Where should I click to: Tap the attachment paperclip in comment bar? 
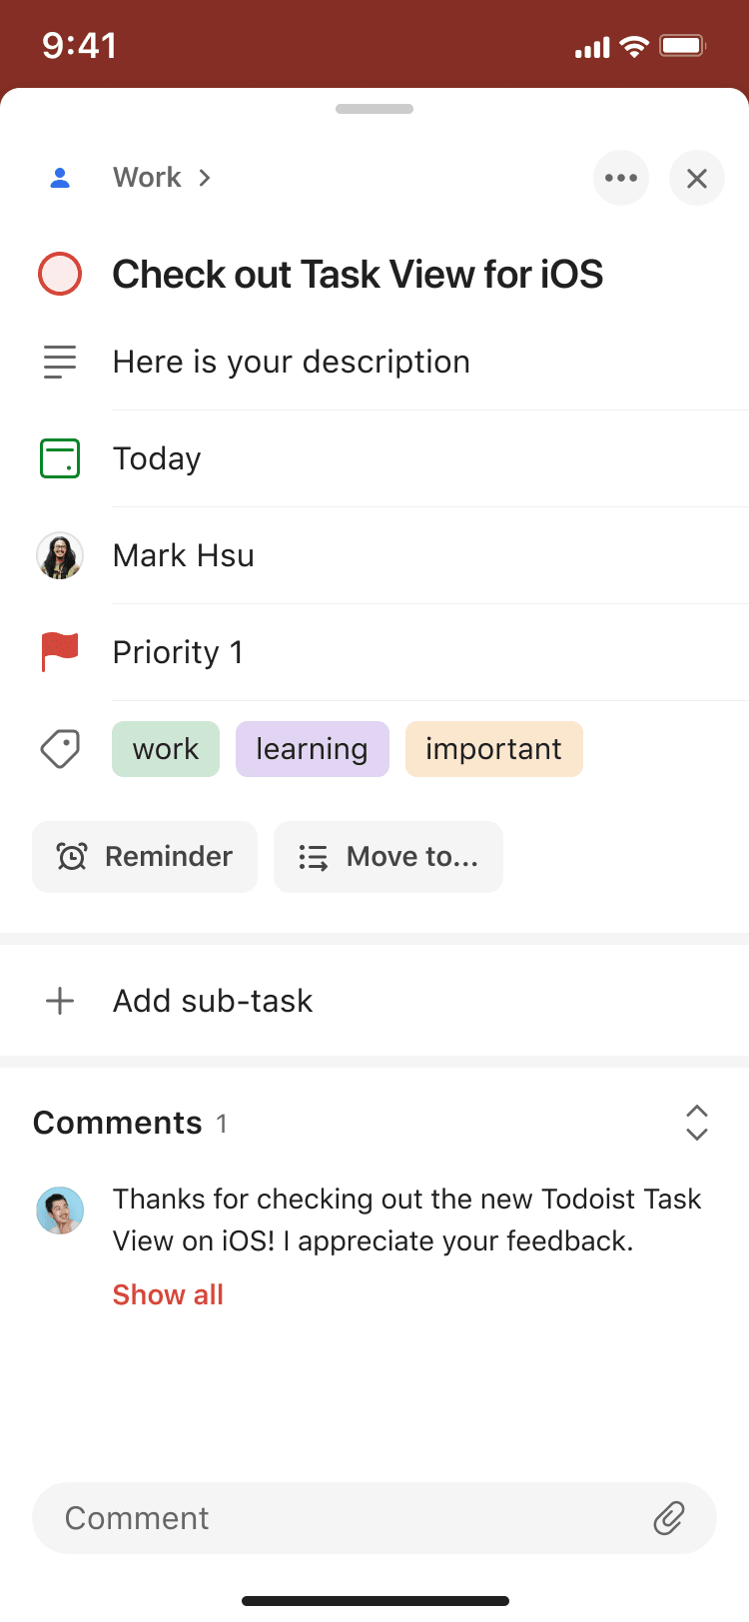(x=670, y=1518)
